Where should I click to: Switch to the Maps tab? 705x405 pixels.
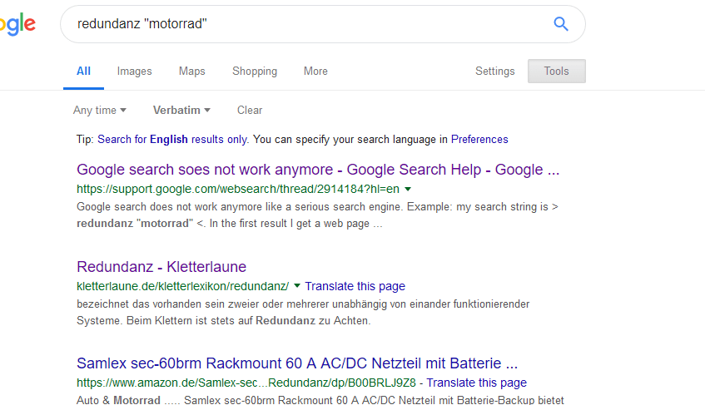coord(191,72)
